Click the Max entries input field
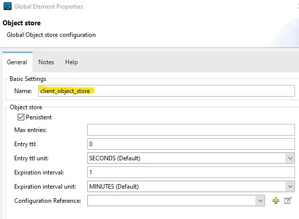Viewport: 299px width, 219px height. (x=191, y=130)
